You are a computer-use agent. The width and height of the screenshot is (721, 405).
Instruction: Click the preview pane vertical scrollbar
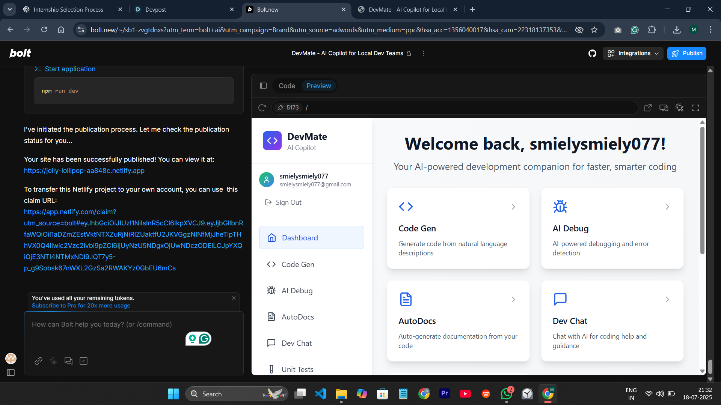702,191
